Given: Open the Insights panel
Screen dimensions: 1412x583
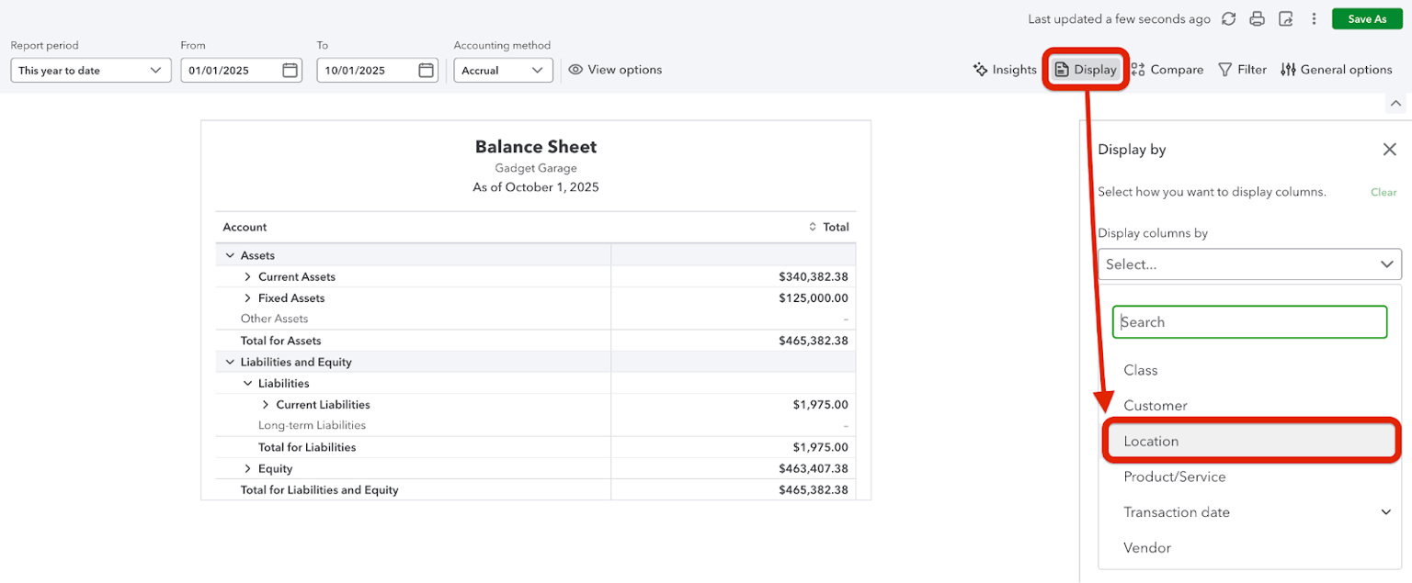Looking at the screenshot, I should point(1005,70).
